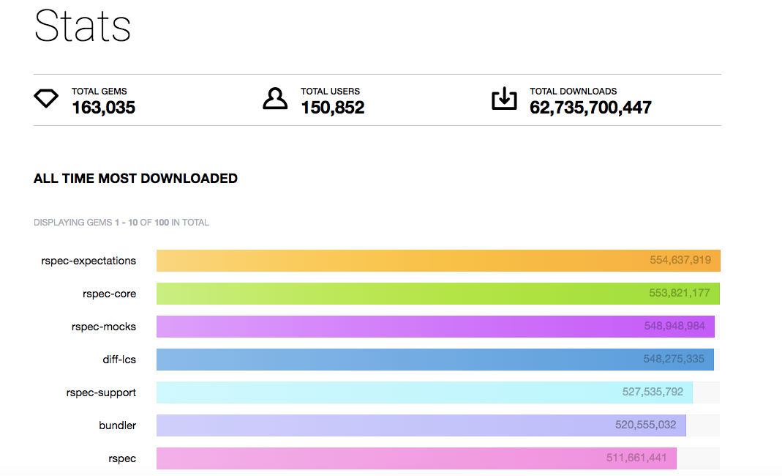782x476 pixels.
Task: Click the total gems diamond icon
Action: pyautogui.click(x=46, y=98)
